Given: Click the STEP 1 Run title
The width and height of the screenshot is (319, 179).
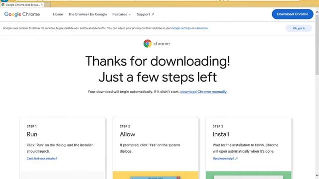Looking at the screenshot, I should pyautogui.click(x=32, y=134).
